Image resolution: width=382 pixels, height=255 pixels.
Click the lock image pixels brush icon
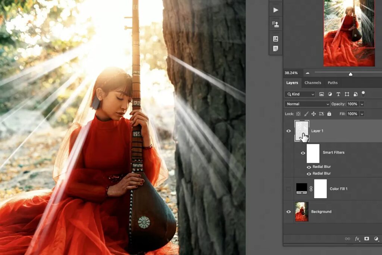point(306,114)
